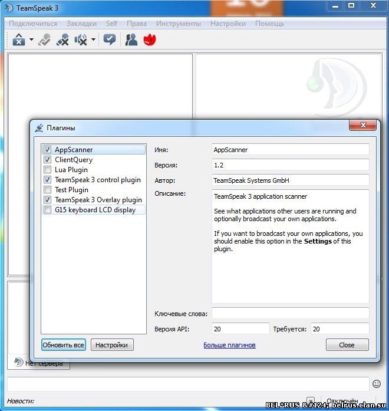Maximize the TeamSpeak 3 window
The width and height of the screenshot is (389, 411).
(351, 6)
